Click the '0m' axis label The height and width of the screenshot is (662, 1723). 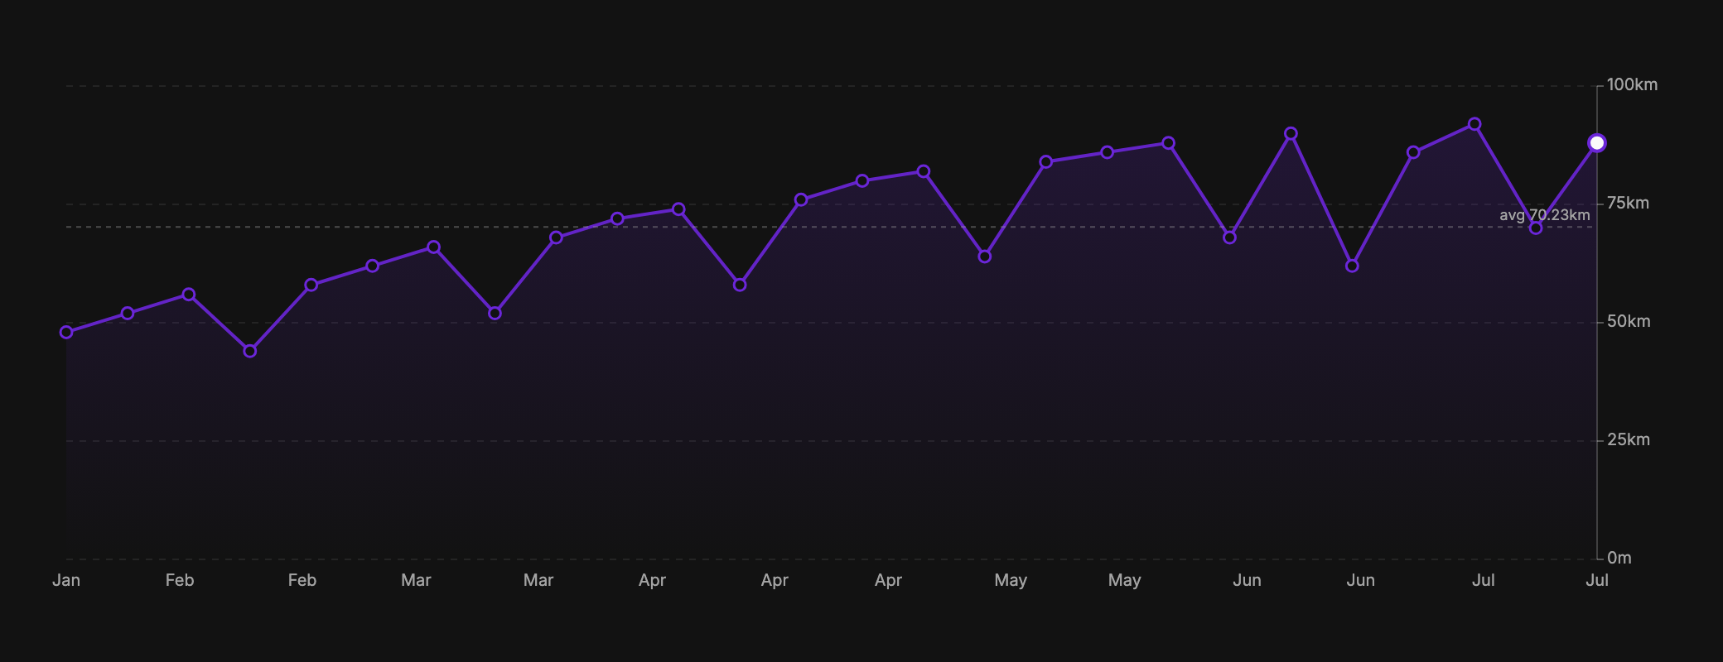(x=1619, y=558)
